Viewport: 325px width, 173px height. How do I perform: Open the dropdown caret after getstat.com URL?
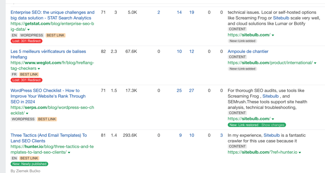29,30
